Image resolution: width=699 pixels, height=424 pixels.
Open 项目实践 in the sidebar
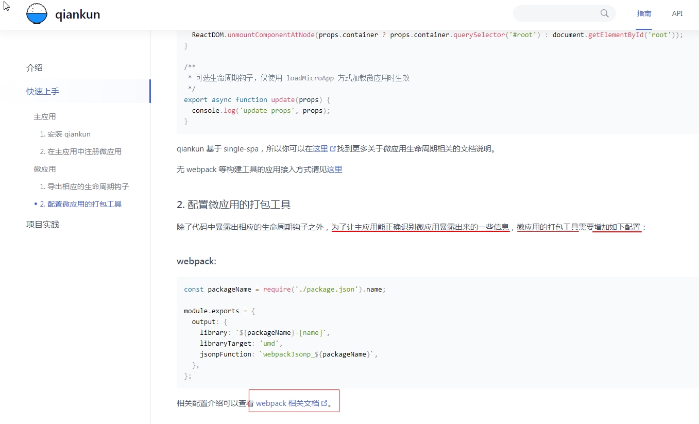click(43, 225)
